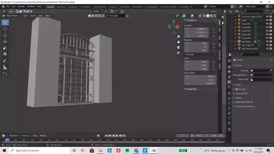Select the Select Box tool
Viewport: 274px width, 154px height.
click(x=5, y=23)
